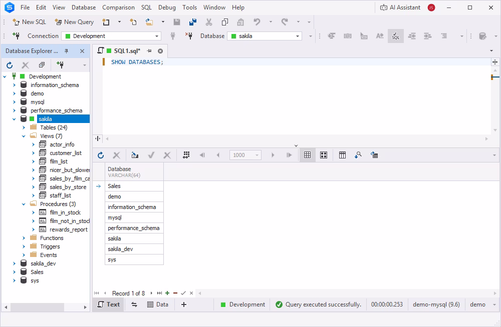Open the Database dropdown showing sakila

(265, 36)
